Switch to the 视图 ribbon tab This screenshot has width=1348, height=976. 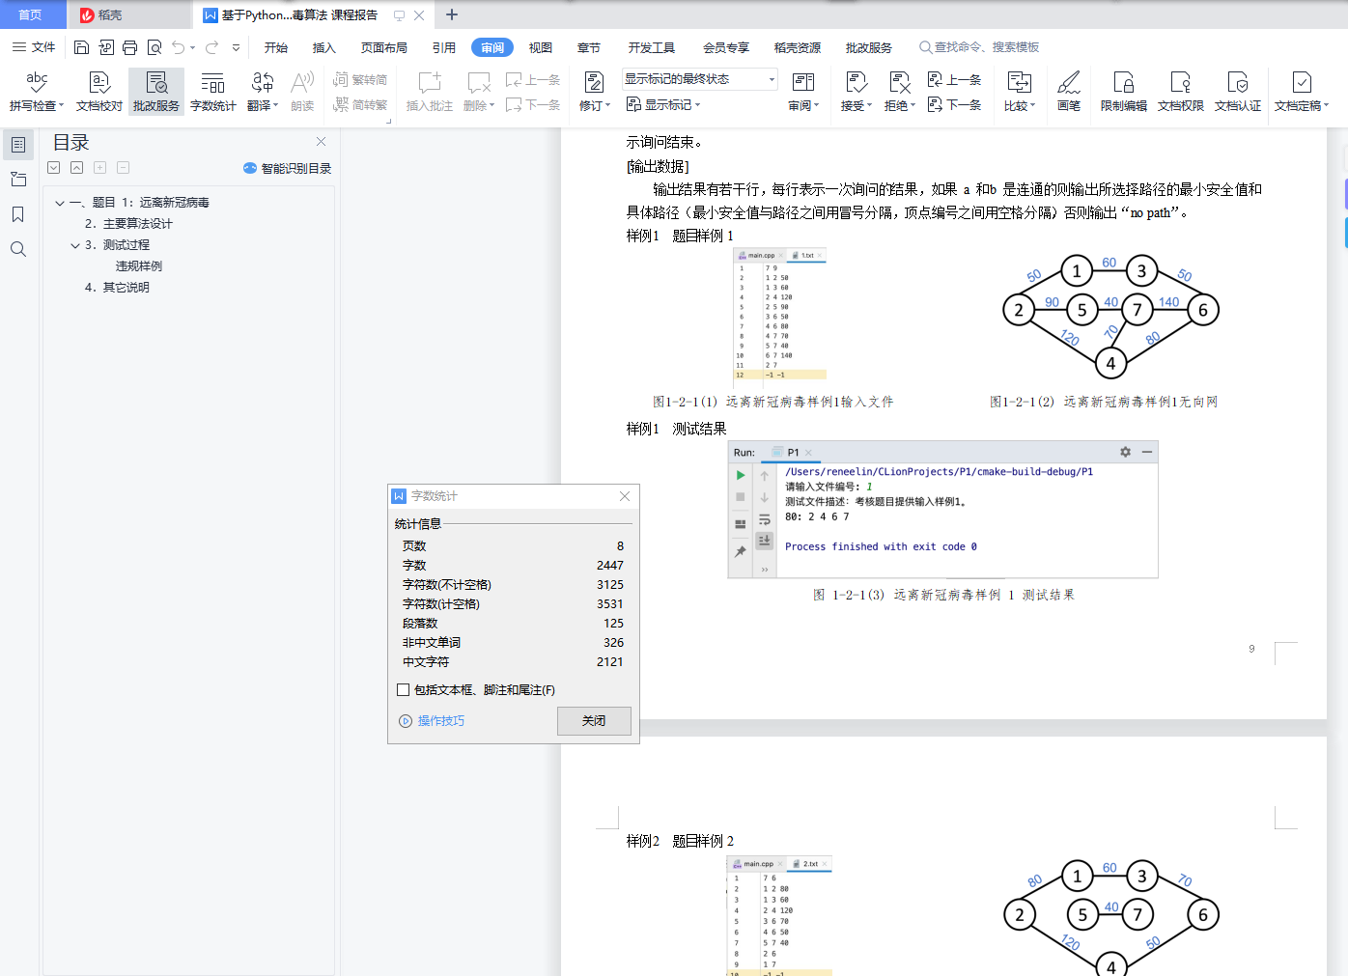pyautogui.click(x=541, y=47)
